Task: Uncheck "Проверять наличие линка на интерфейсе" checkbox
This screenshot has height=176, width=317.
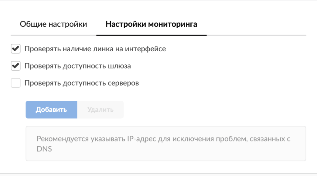Action: tap(15, 49)
